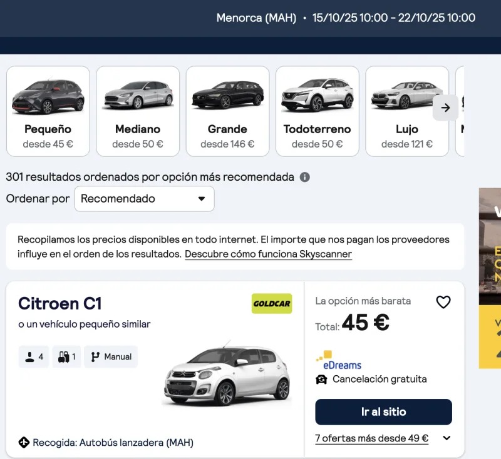Click the 'desde 146 €' price under Grande

point(227,144)
